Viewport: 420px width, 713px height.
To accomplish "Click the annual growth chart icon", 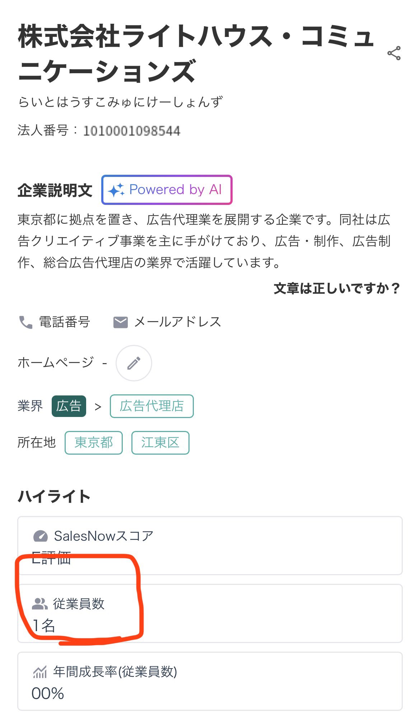I will click(40, 672).
